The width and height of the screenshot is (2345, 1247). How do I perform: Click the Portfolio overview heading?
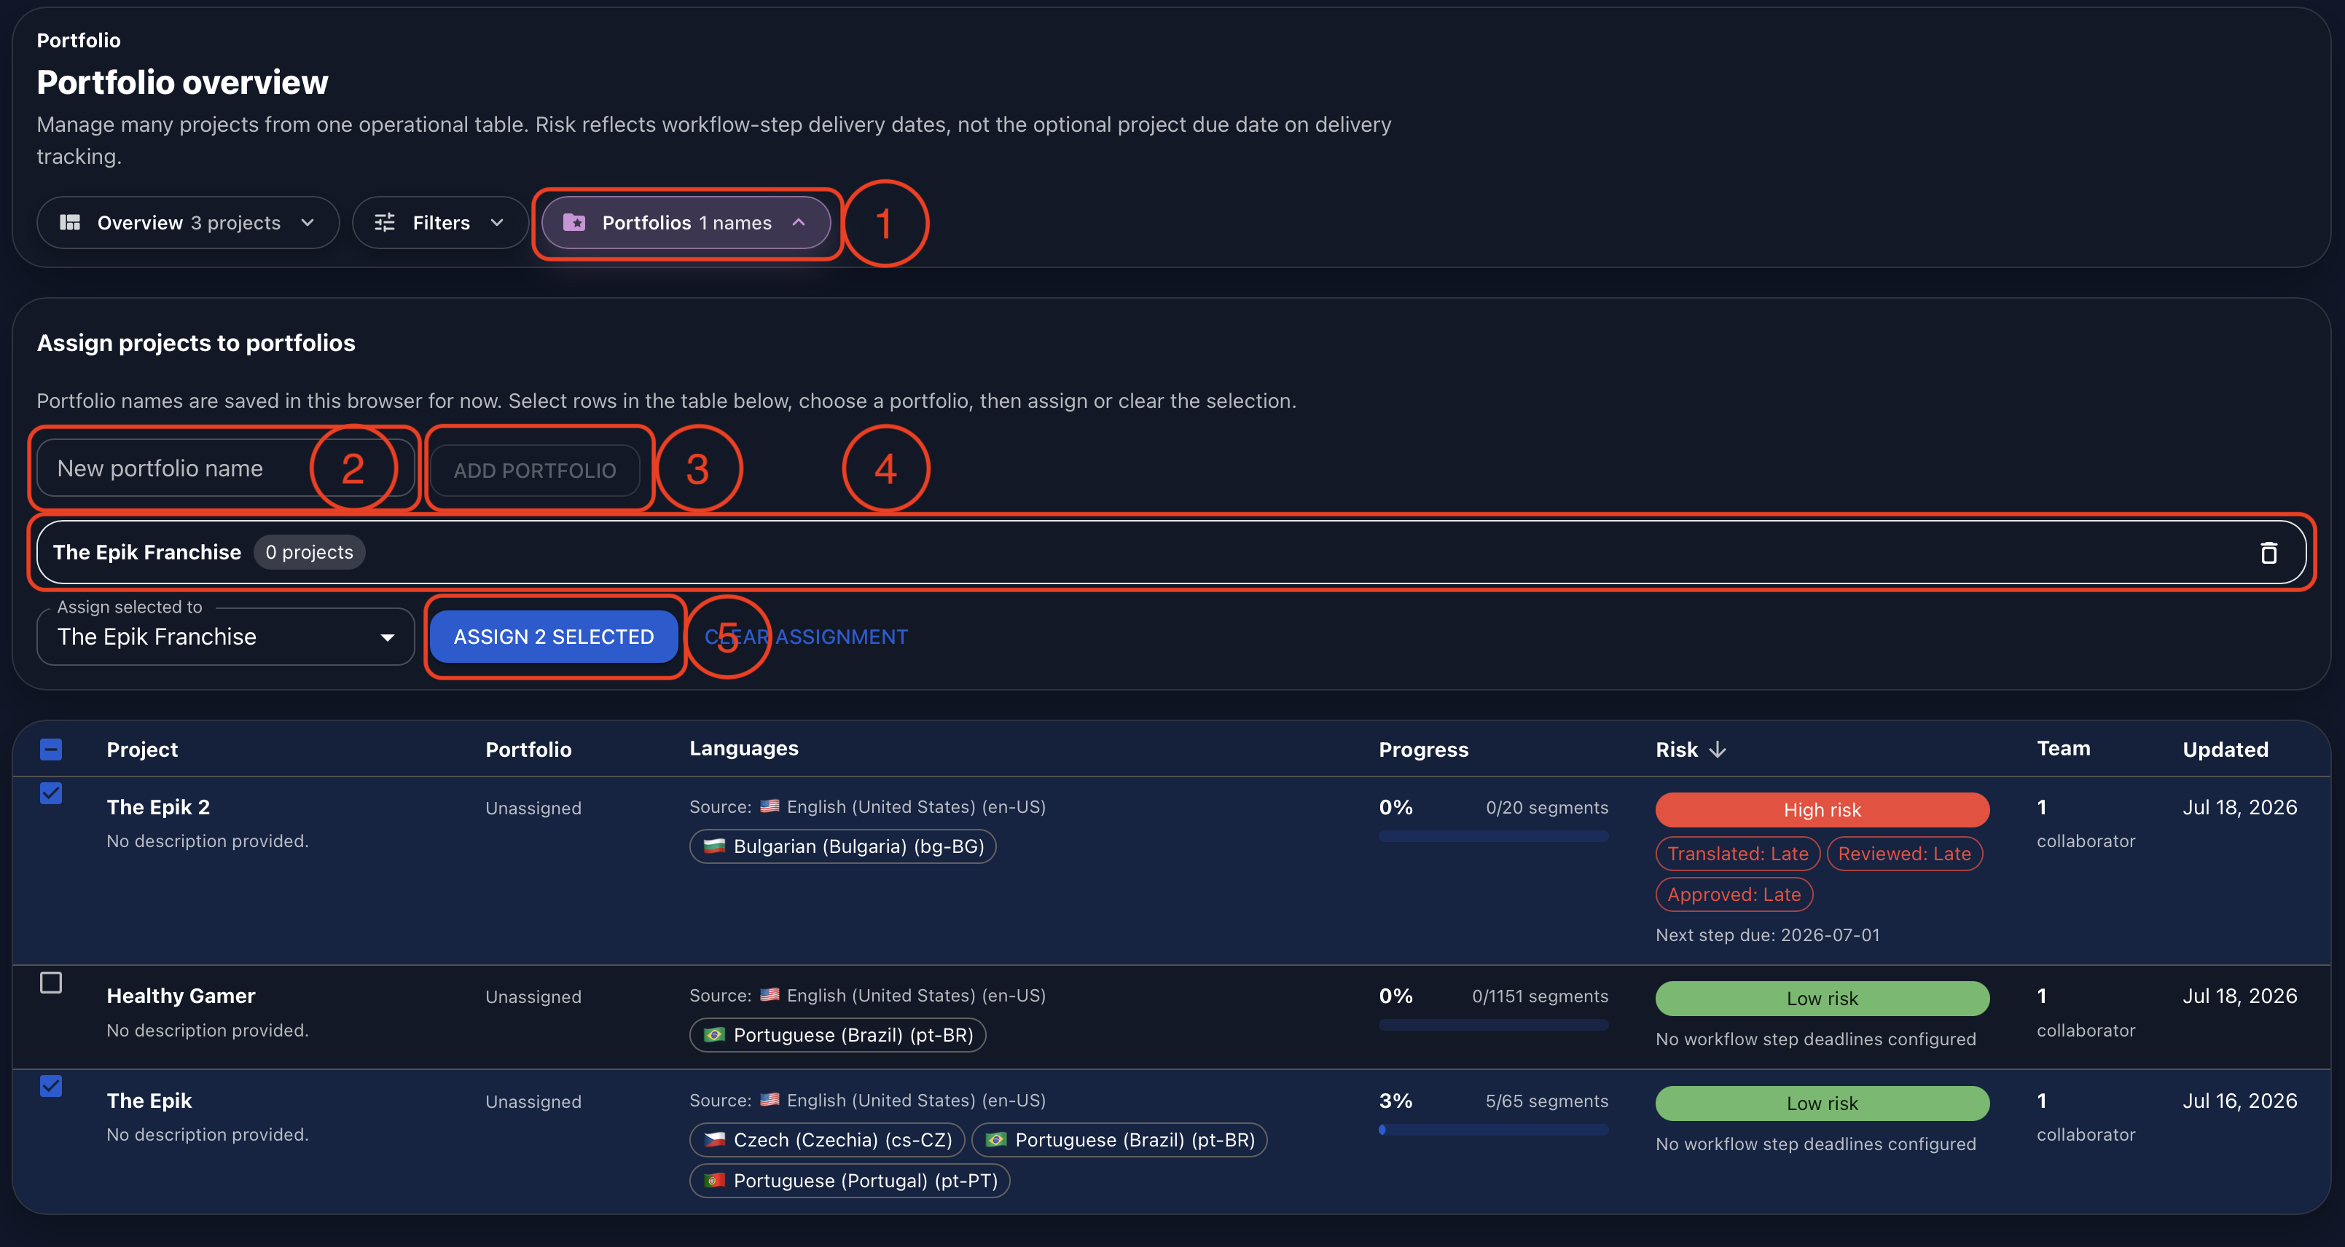click(182, 83)
